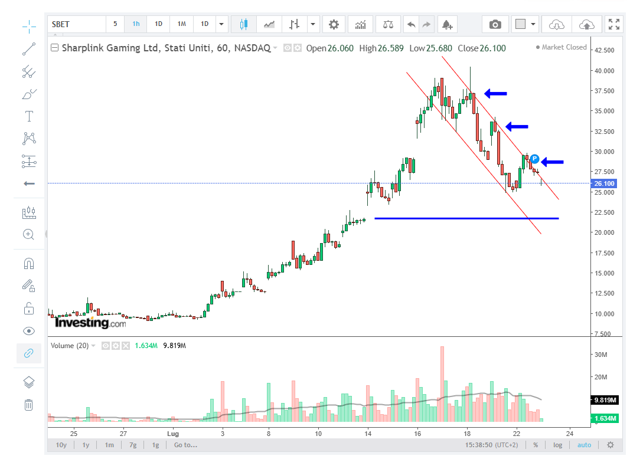Open the measure tool in sidebar
This screenshot has width=630, height=459.
point(29,212)
